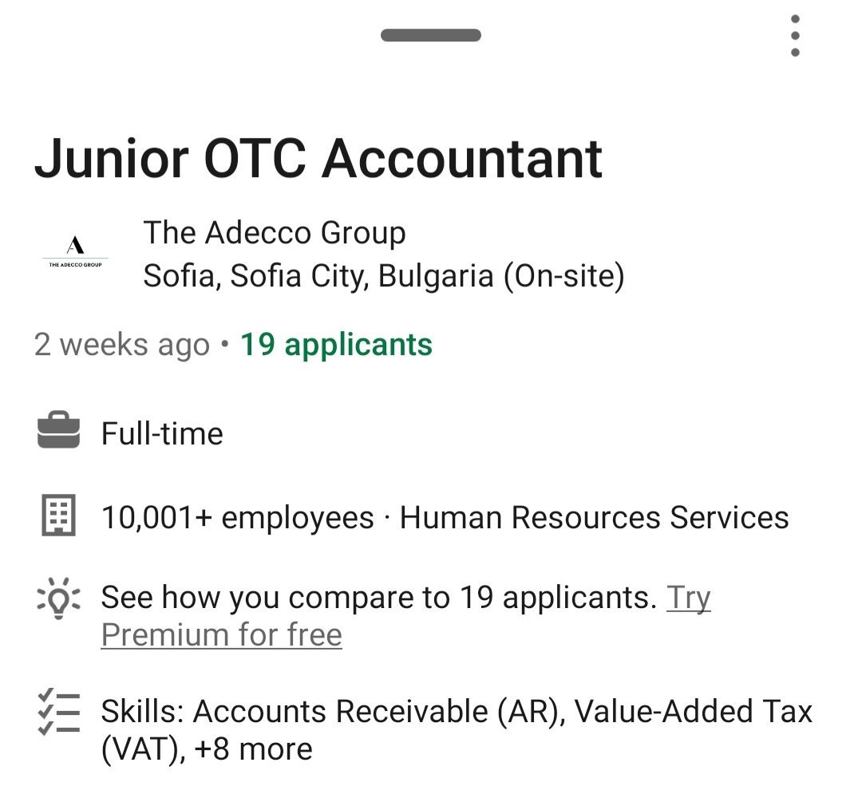Screen dimensions: 862x786
Task: Open The Adecco Group company name
Action: [275, 233]
